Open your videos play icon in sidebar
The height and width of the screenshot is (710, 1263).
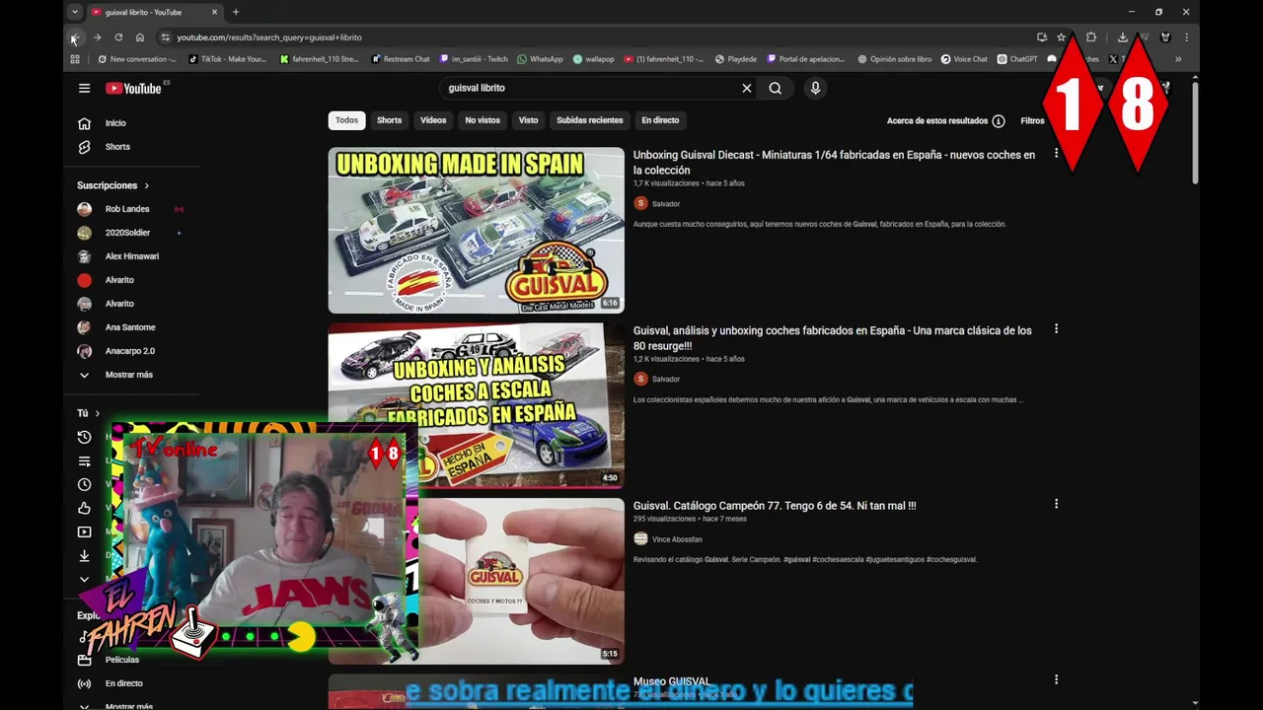84,532
